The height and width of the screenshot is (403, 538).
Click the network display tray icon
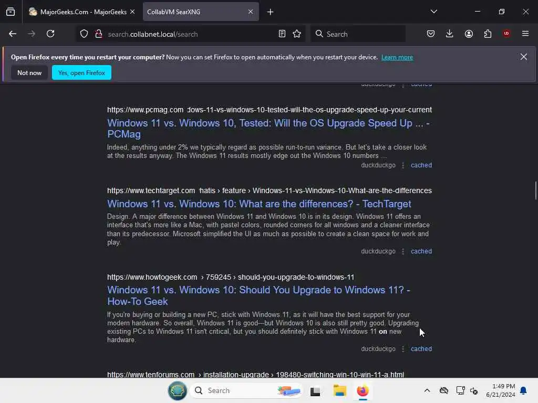coord(460,390)
